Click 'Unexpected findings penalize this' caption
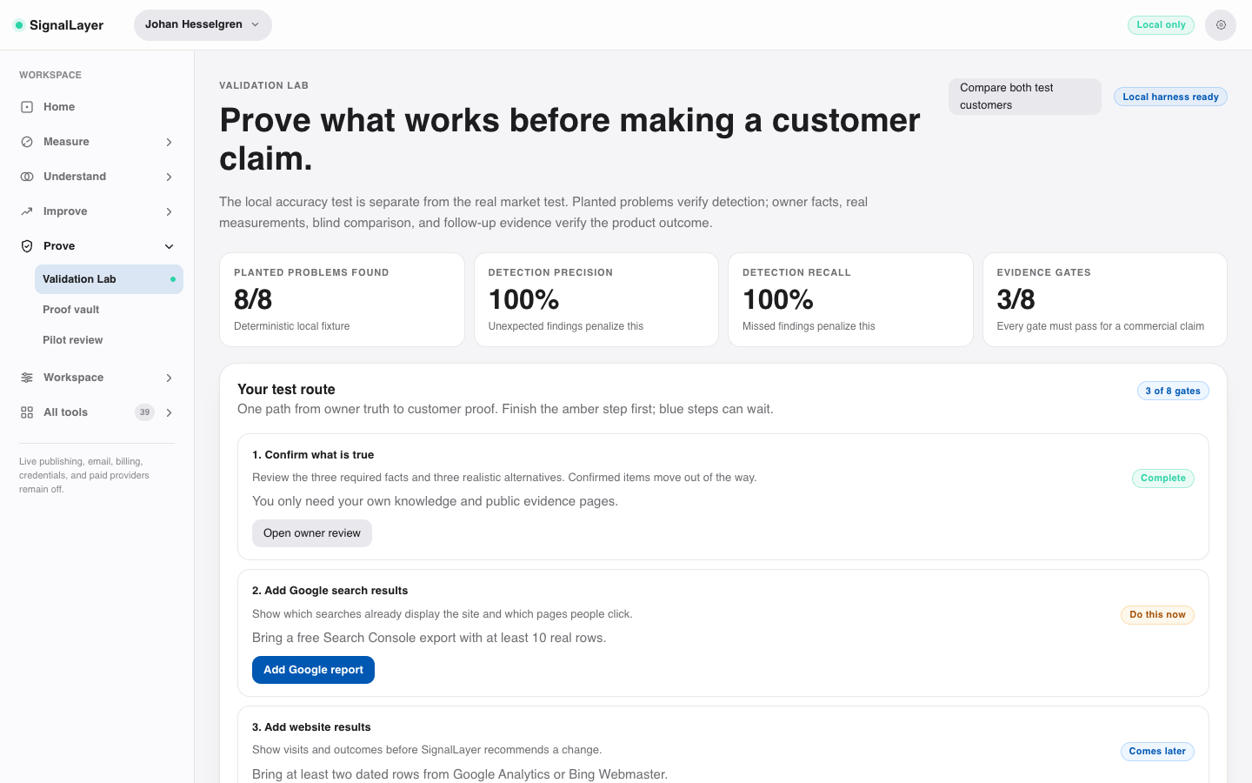Image resolution: width=1252 pixels, height=783 pixels. (x=566, y=326)
